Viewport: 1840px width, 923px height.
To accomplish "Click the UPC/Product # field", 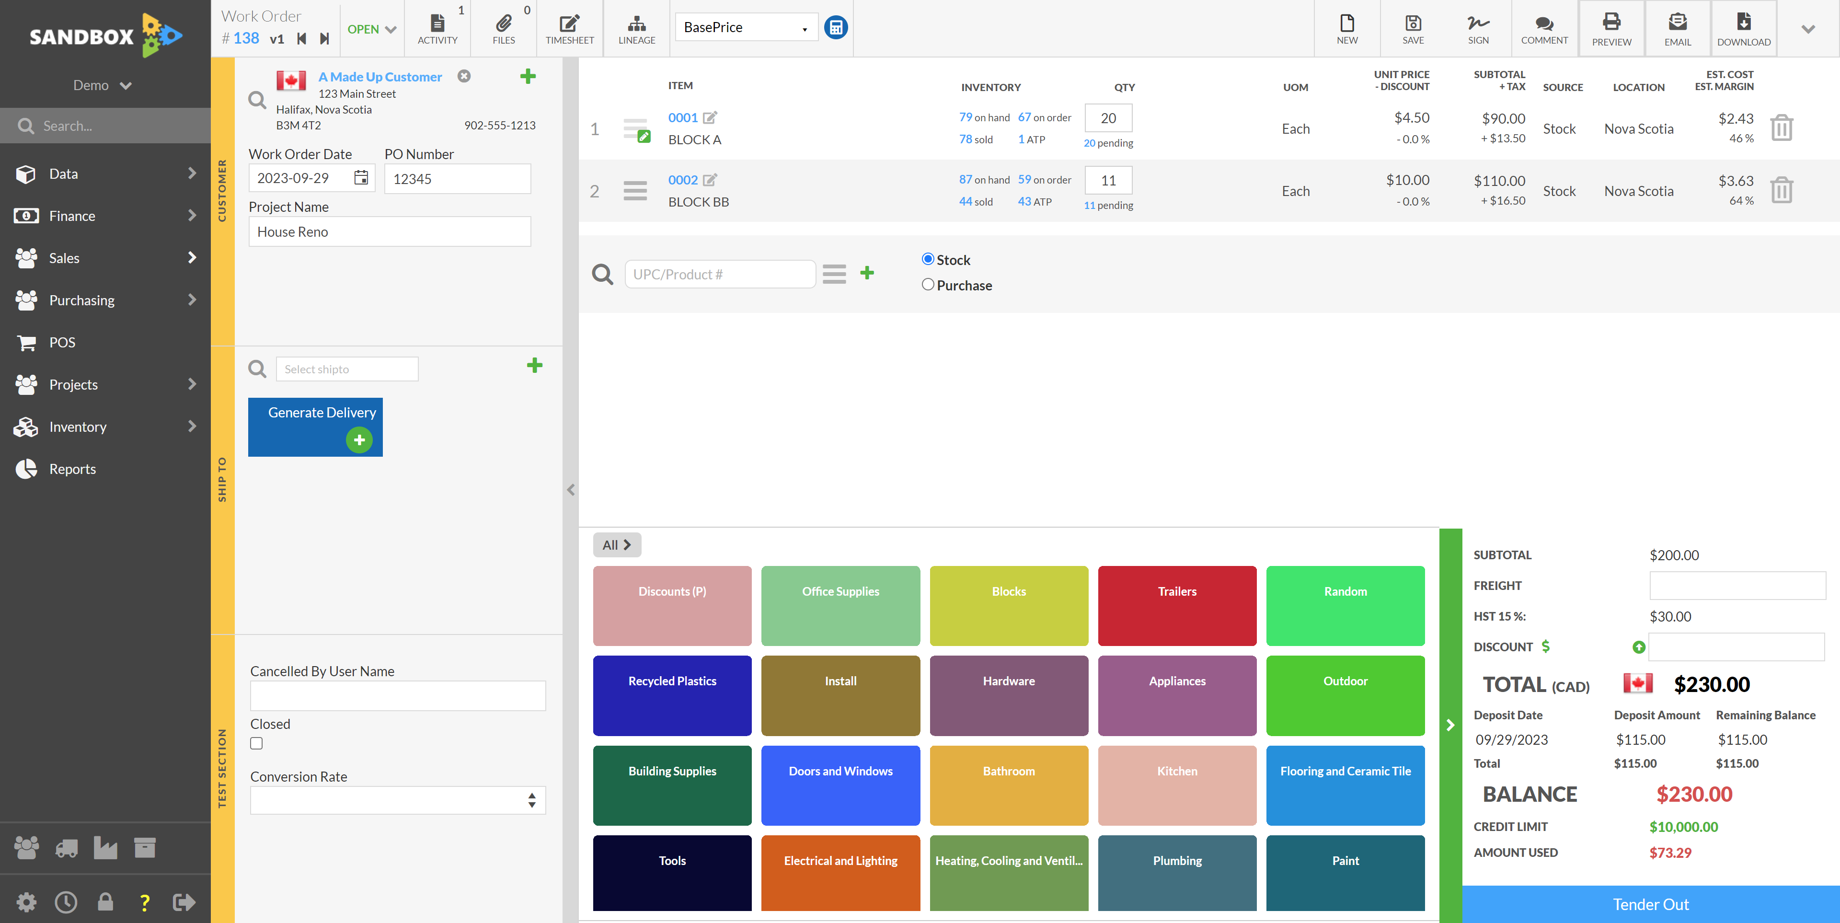I will (x=720, y=274).
